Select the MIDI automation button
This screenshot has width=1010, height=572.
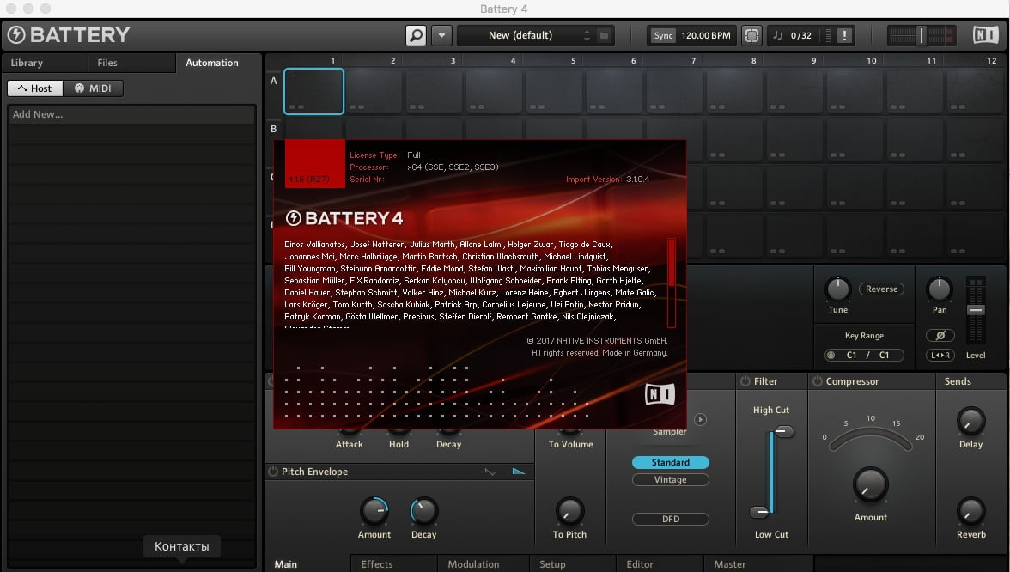[93, 88]
